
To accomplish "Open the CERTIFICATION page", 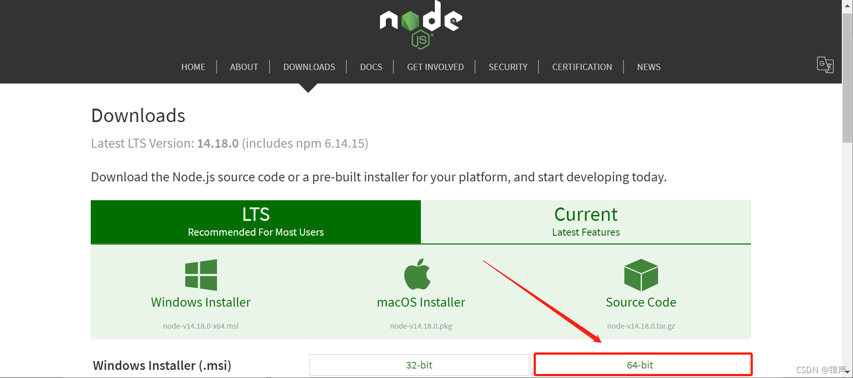I will point(582,67).
